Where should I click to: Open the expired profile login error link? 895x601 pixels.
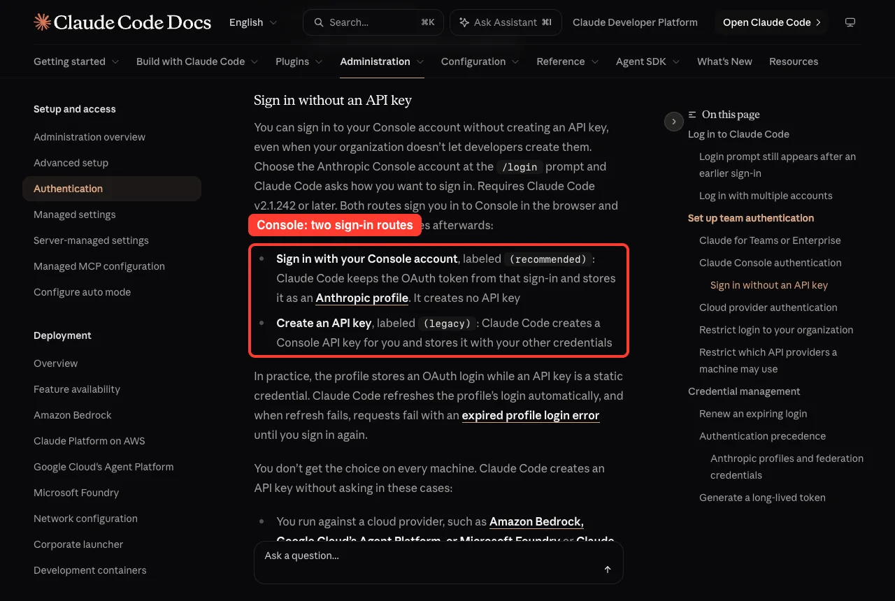coord(531,415)
